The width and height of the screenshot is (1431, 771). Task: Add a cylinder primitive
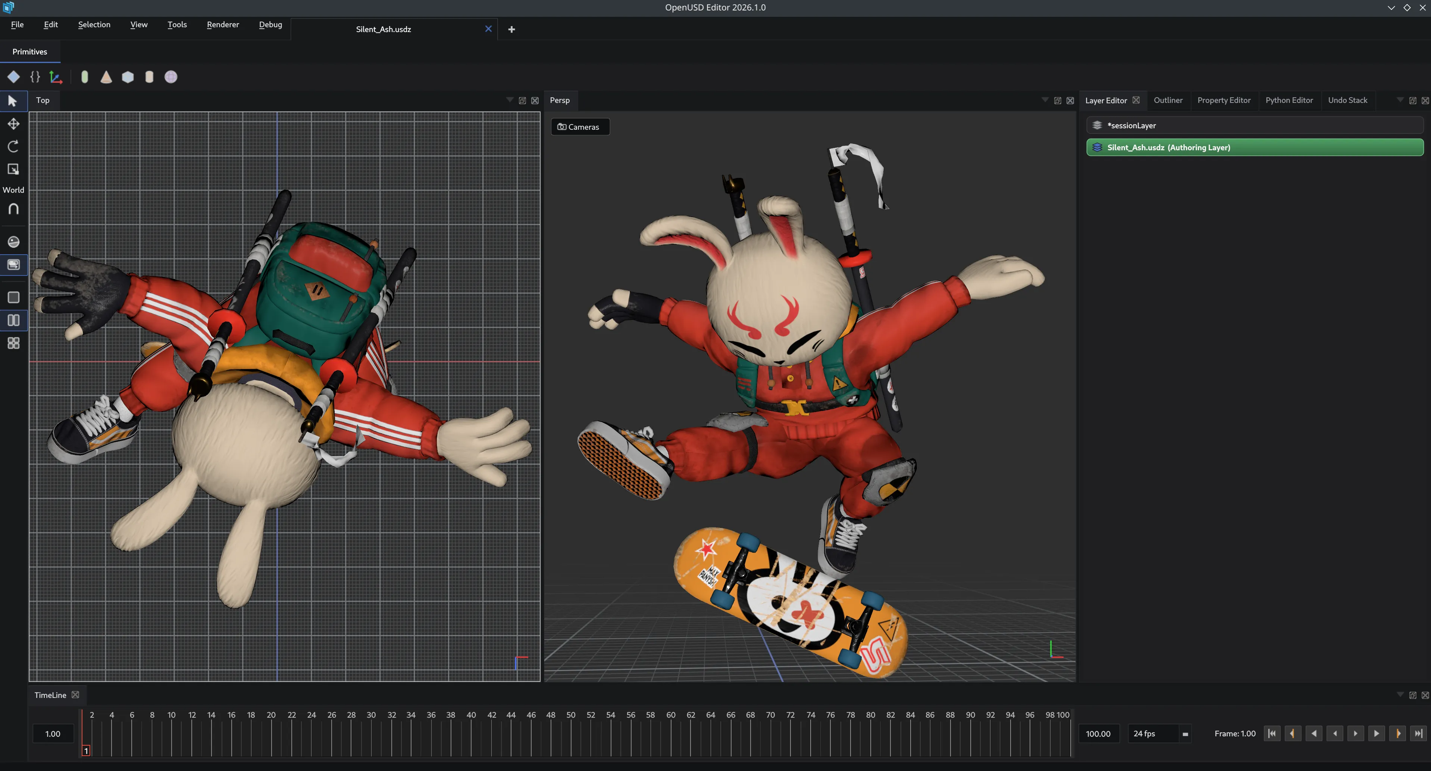click(x=149, y=76)
